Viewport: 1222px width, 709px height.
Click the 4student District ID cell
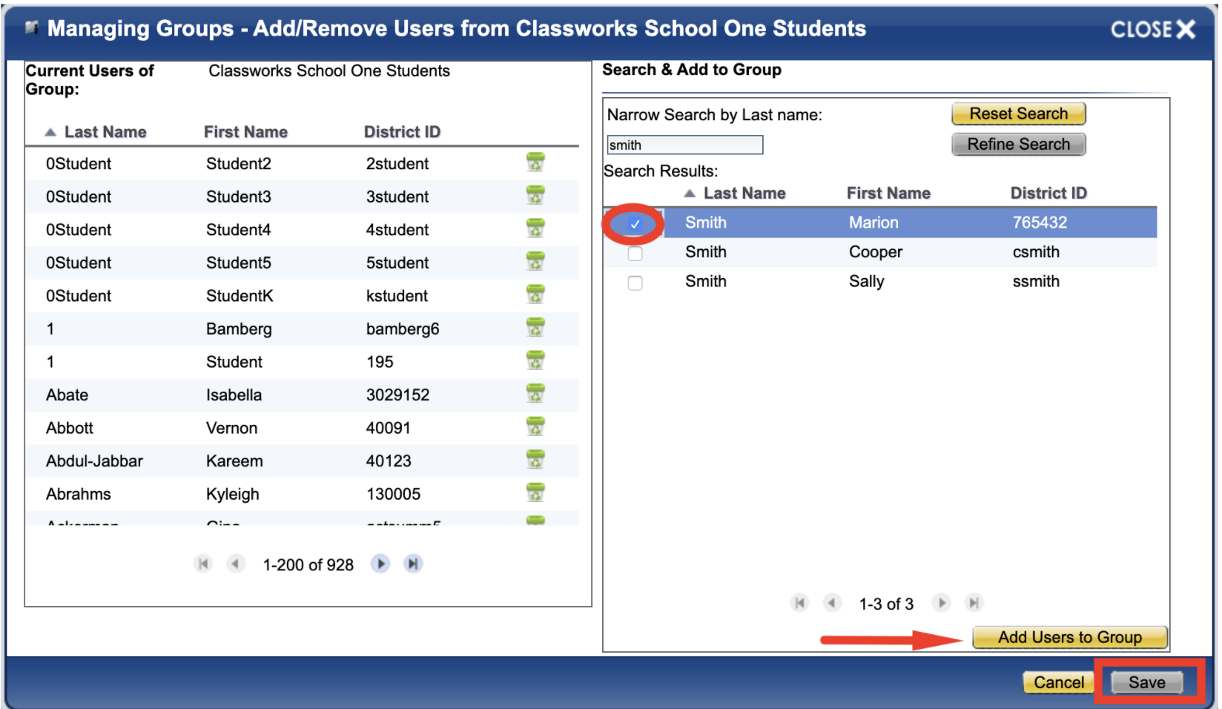pos(397,230)
